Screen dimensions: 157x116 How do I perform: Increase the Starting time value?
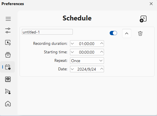click(102, 52)
